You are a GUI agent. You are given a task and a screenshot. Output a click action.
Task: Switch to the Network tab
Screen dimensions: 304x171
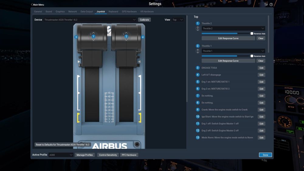(73, 12)
